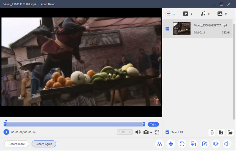
Task: Switch to the audio recordings tab
Action: pyautogui.click(x=205, y=14)
